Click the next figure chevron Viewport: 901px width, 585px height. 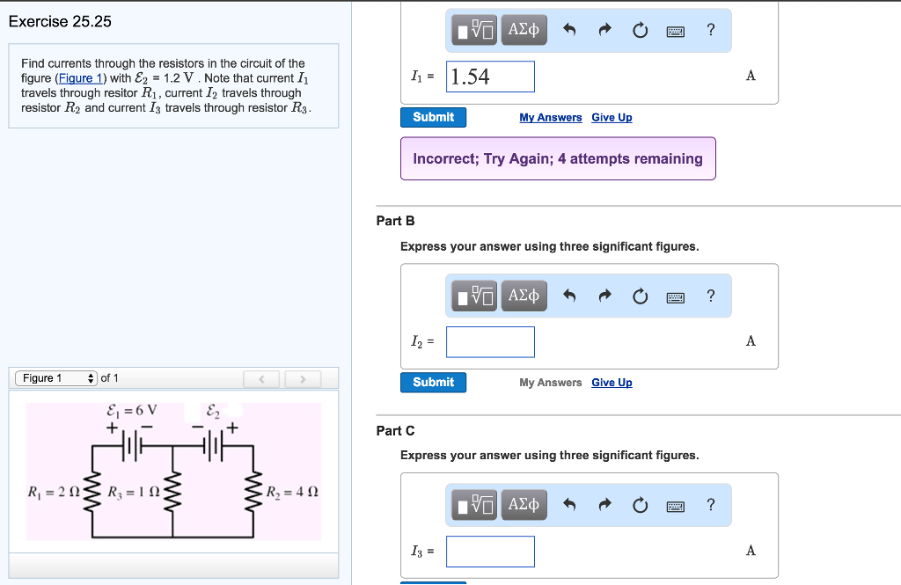(303, 377)
